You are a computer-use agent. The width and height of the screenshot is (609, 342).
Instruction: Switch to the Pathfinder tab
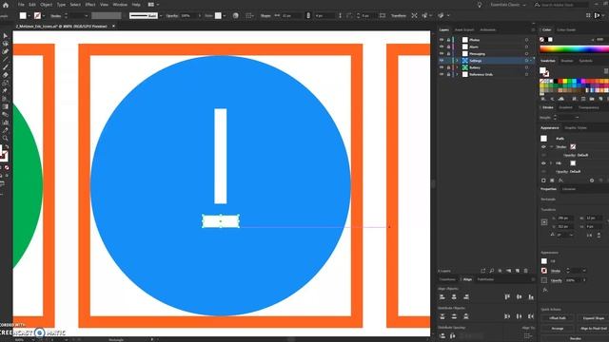click(485, 279)
